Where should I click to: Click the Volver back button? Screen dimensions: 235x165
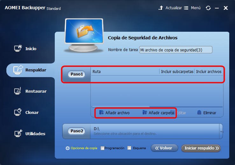(164, 148)
